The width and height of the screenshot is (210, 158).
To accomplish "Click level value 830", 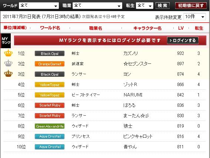I will (180, 115).
